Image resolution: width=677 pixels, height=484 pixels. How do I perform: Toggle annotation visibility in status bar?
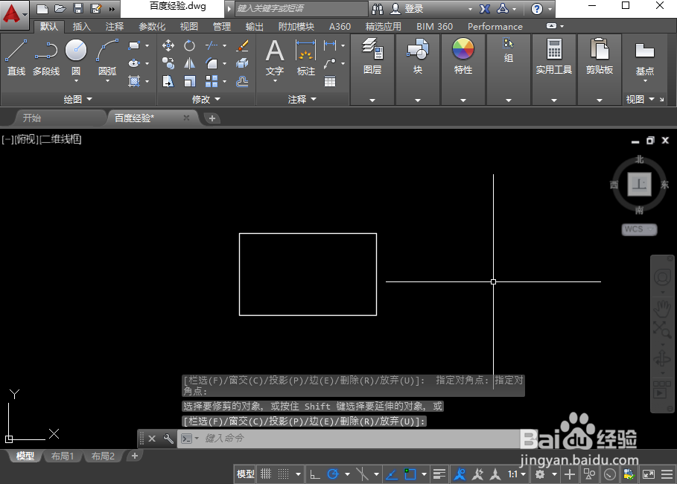(x=460, y=474)
